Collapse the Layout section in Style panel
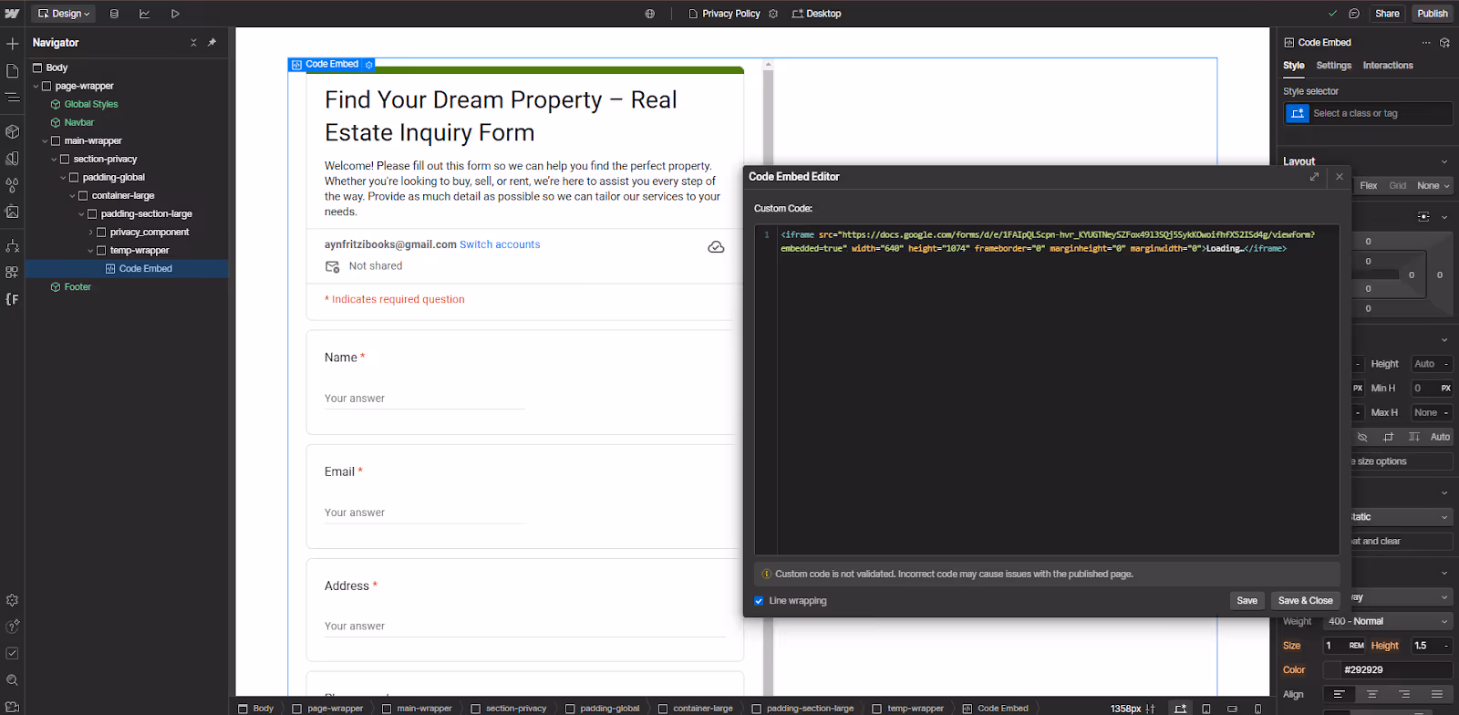This screenshot has width=1459, height=715. click(x=1444, y=161)
